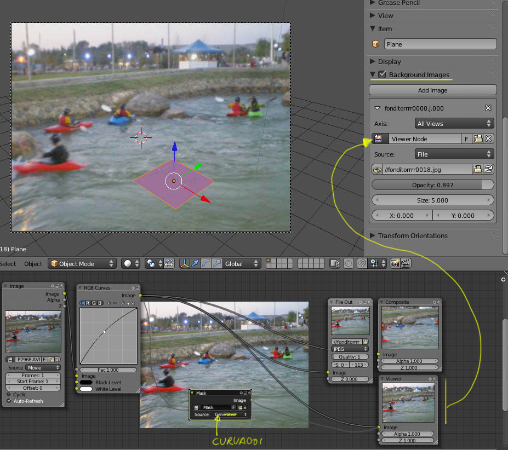Click the Fac 1.000 slider in RGB Curves
The image size is (508, 450).
click(108, 370)
